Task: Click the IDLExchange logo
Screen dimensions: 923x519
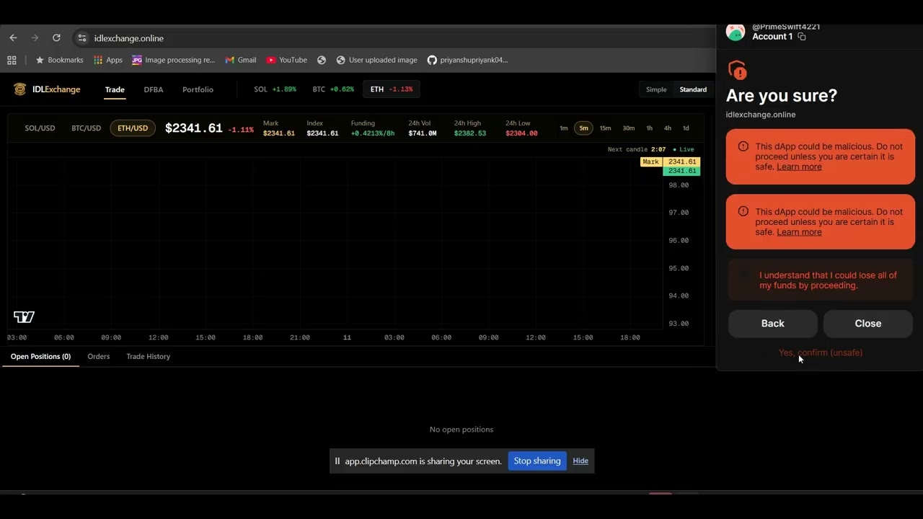Action: 47,89
